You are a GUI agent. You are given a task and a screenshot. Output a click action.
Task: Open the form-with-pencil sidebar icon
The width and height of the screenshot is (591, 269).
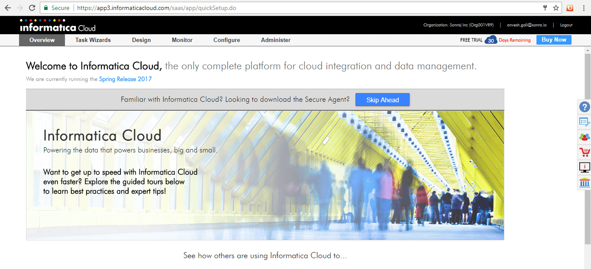click(585, 122)
